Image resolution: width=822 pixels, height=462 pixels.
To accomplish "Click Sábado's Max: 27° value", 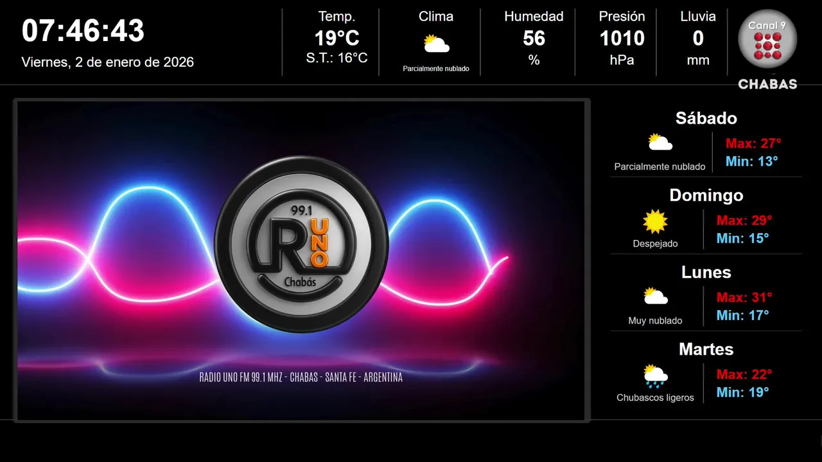I will coord(753,143).
